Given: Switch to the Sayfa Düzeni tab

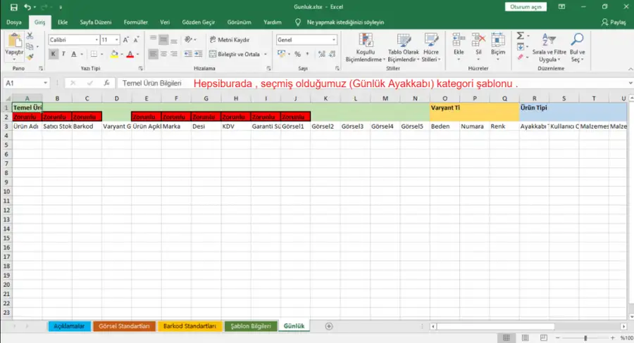Looking at the screenshot, I should [x=95, y=22].
